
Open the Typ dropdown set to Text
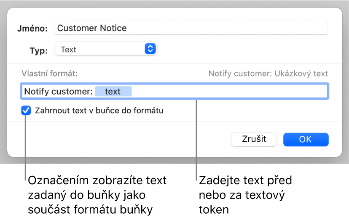coord(106,49)
